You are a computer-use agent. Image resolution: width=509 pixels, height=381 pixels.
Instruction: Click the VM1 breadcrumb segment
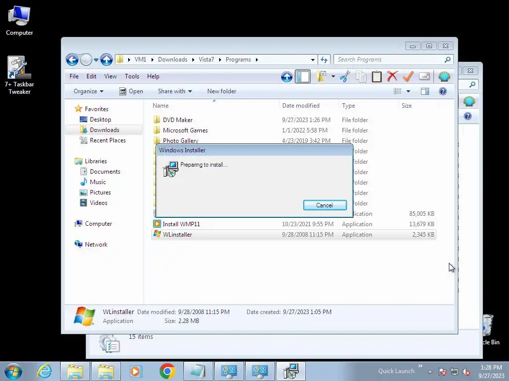[x=140, y=60]
